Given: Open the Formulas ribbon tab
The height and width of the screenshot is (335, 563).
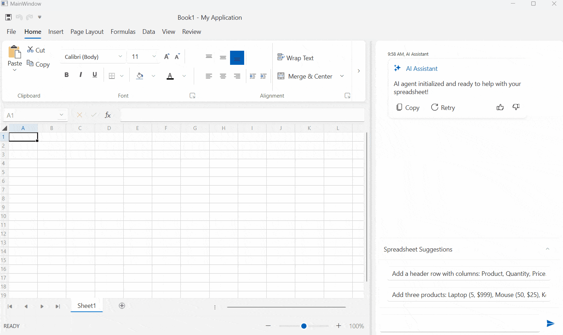Looking at the screenshot, I should coord(123,32).
